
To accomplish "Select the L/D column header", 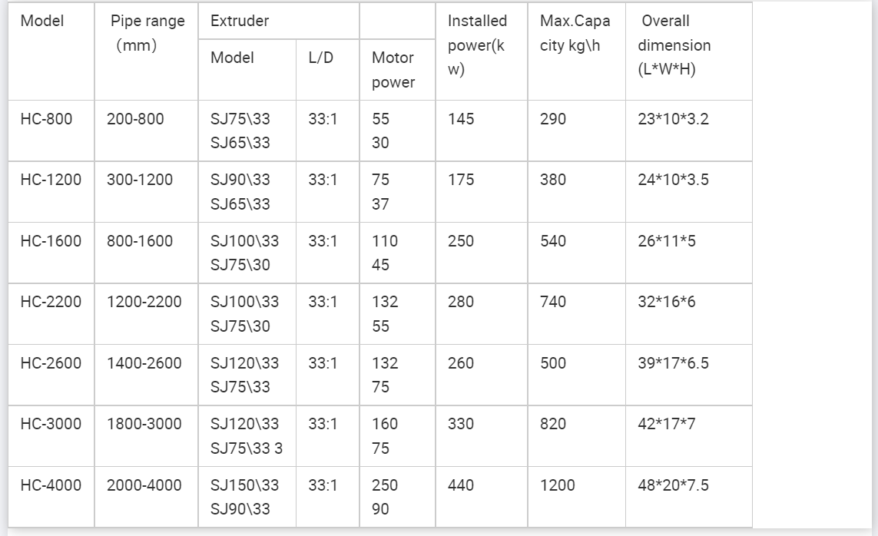I will click(x=320, y=58).
